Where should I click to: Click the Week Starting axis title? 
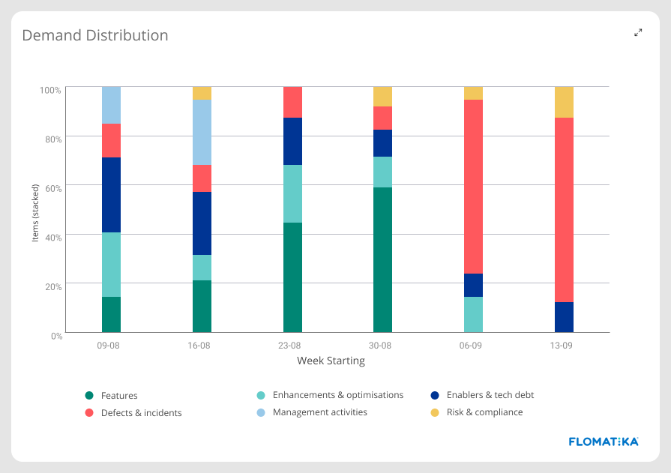pos(333,361)
